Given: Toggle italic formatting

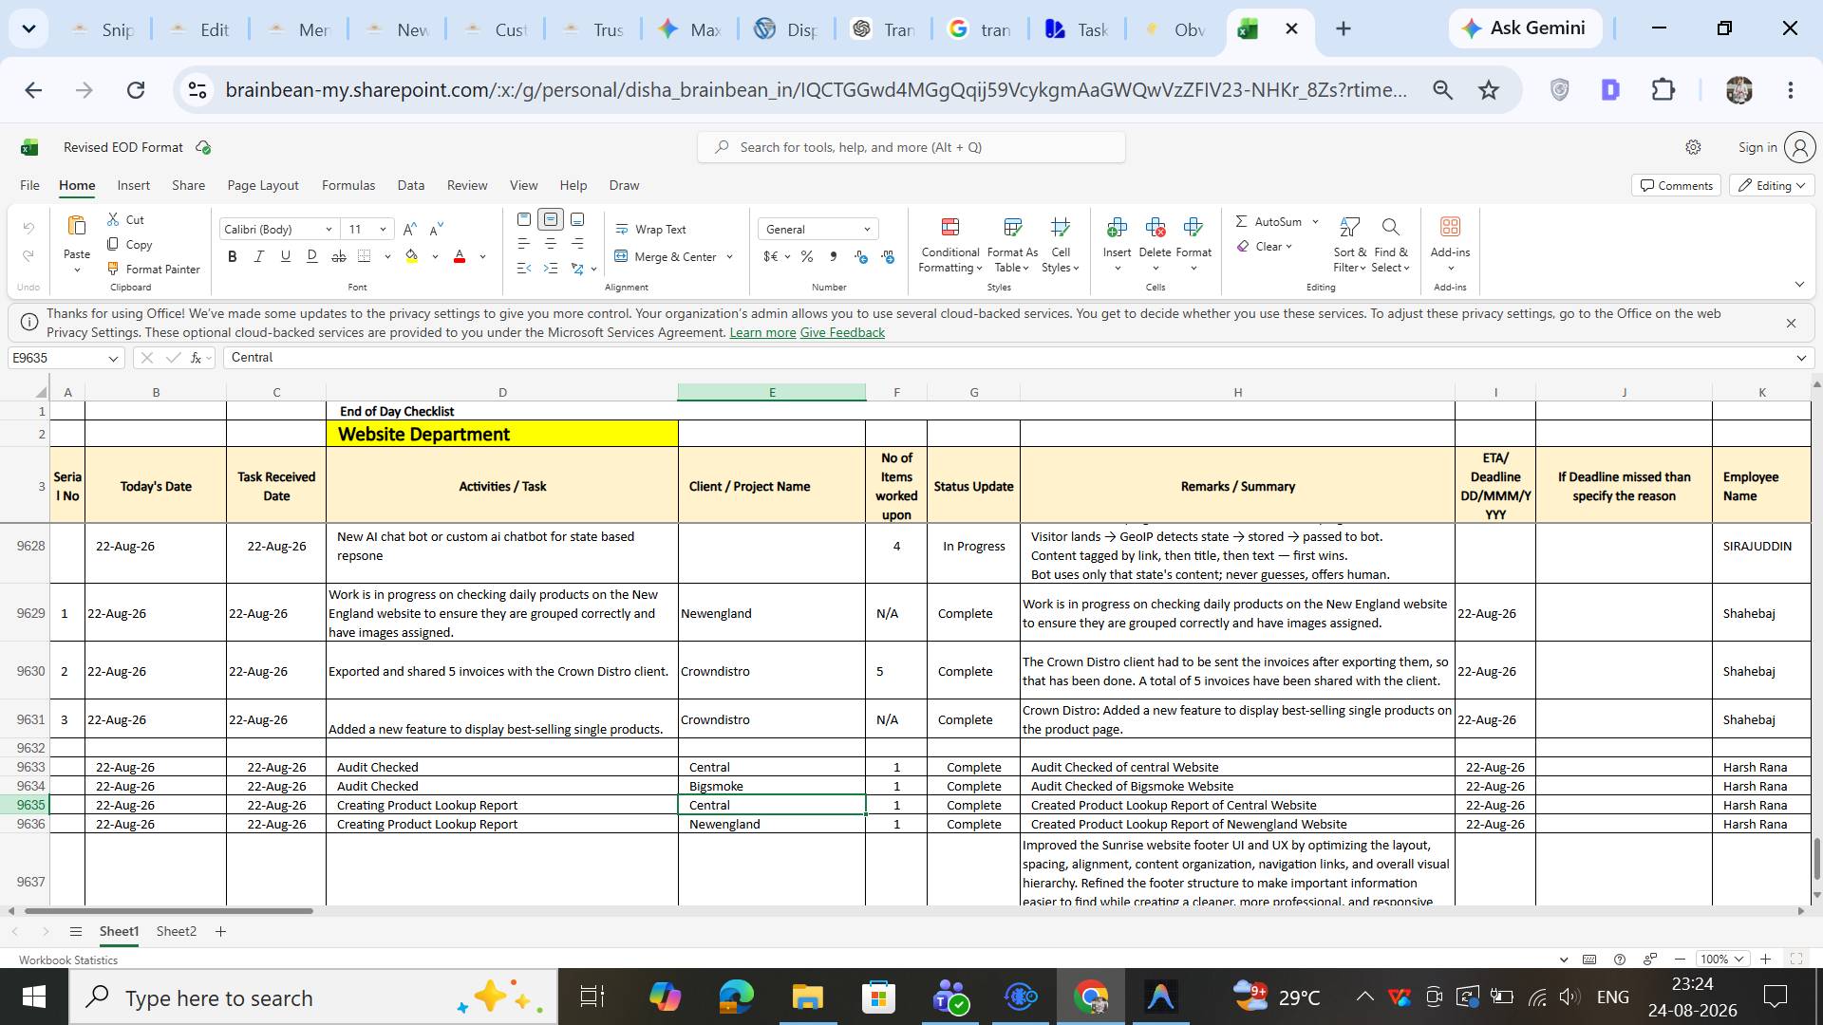Looking at the screenshot, I should pyautogui.click(x=258, y=256).
